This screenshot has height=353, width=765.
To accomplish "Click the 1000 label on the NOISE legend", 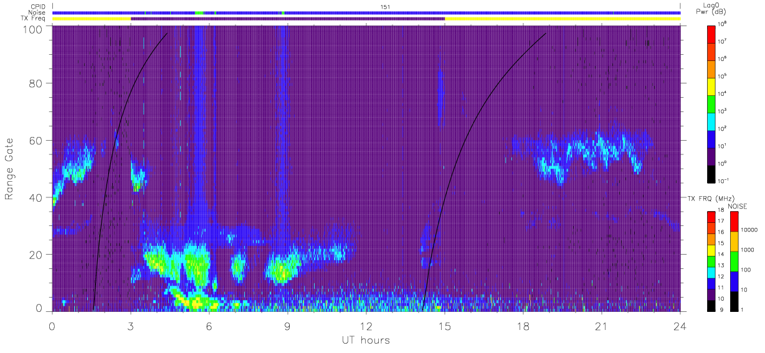I will [748, 250].
